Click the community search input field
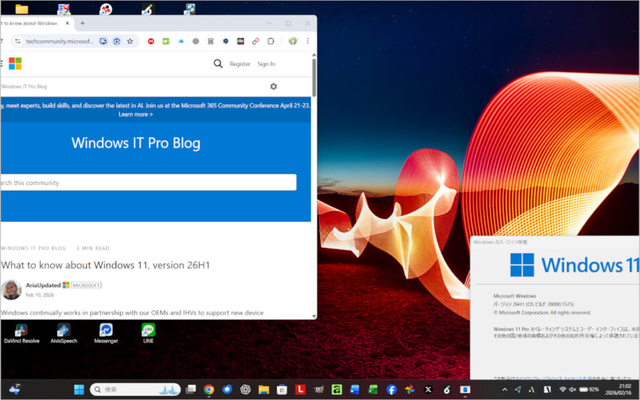This screenshot has height=400, width=640. tap(147, 182)
